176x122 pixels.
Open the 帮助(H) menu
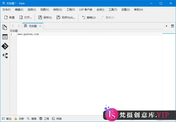(x=138, y=10)
